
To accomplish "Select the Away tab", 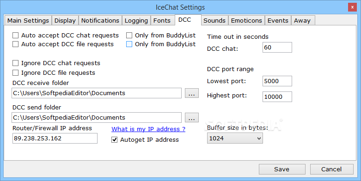I will tap(303, 20).
